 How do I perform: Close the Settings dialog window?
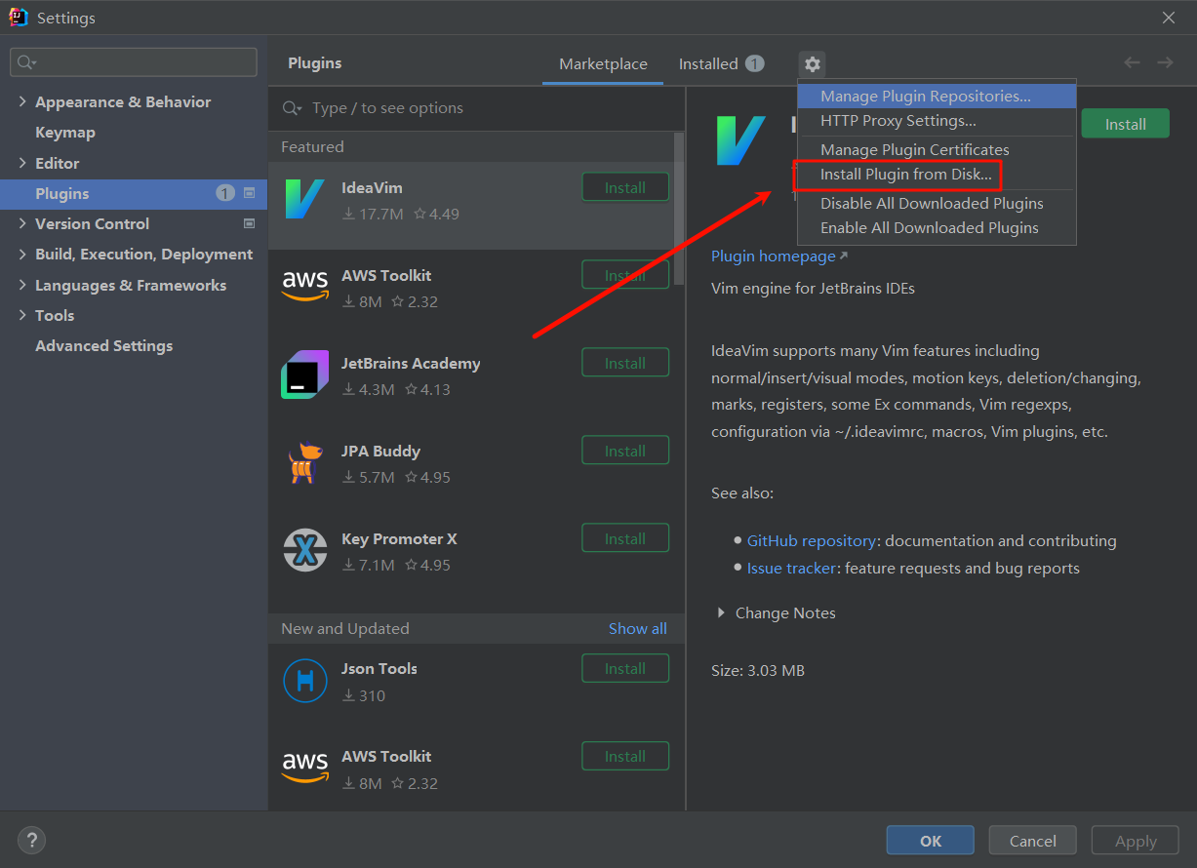click(1169, 18)
